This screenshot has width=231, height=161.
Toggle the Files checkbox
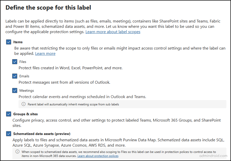tap(15, 62)
